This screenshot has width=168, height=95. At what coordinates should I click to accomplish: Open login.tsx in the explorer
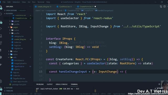18,45
